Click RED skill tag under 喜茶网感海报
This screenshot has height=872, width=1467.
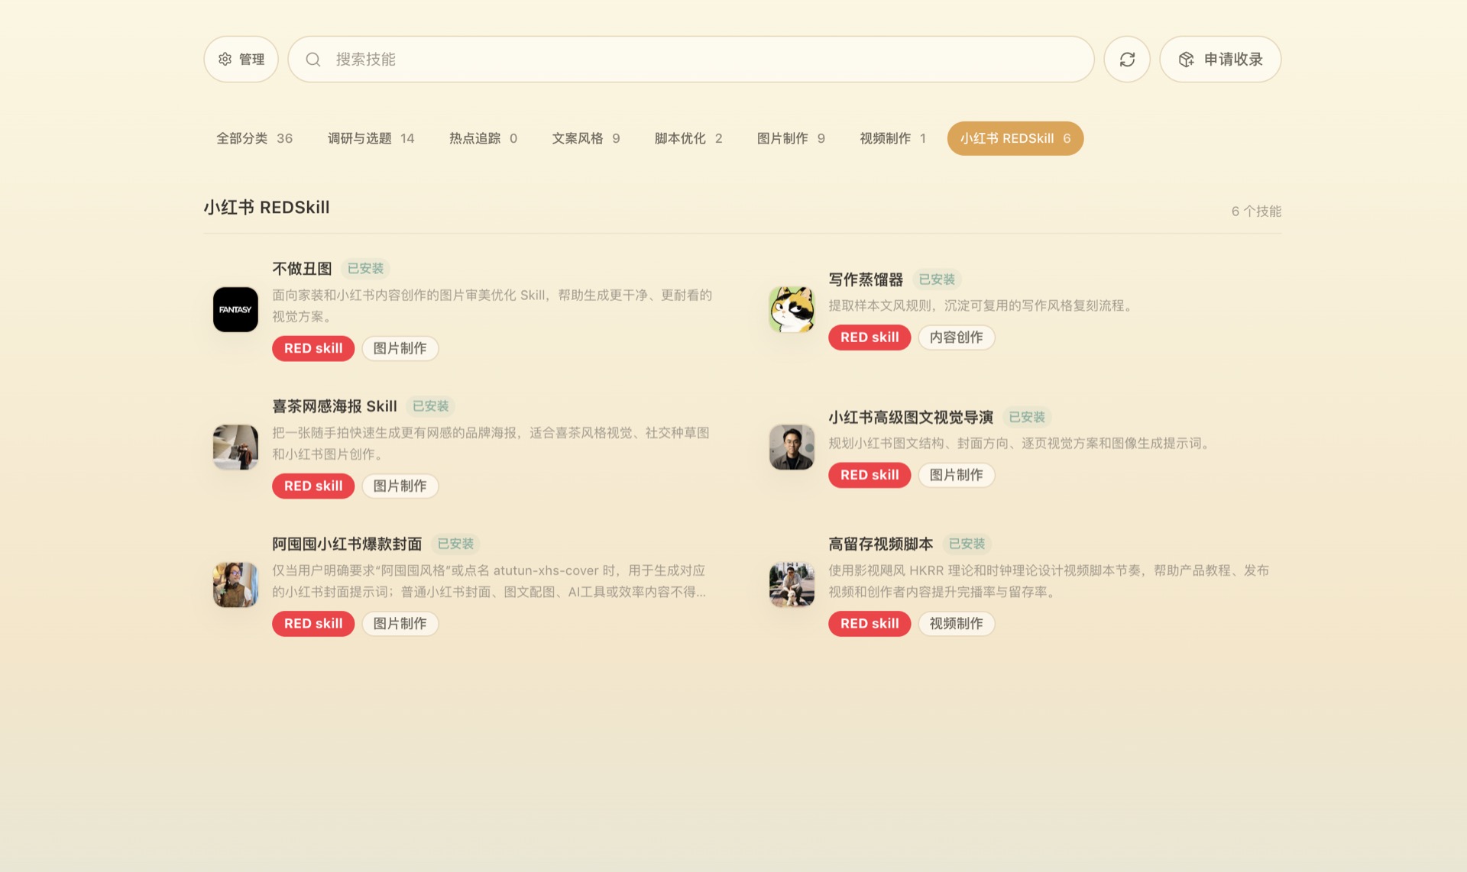tap(313, 486)
